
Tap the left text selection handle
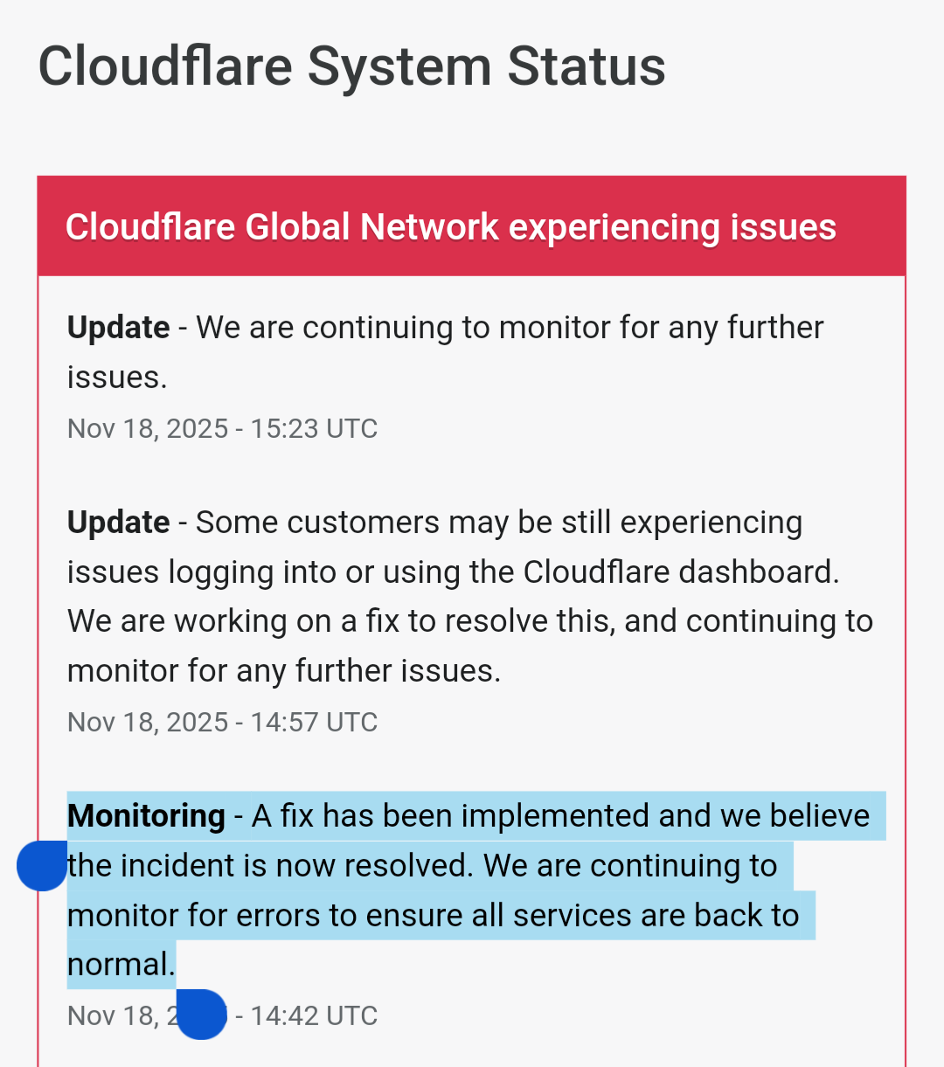pos(42,866)
